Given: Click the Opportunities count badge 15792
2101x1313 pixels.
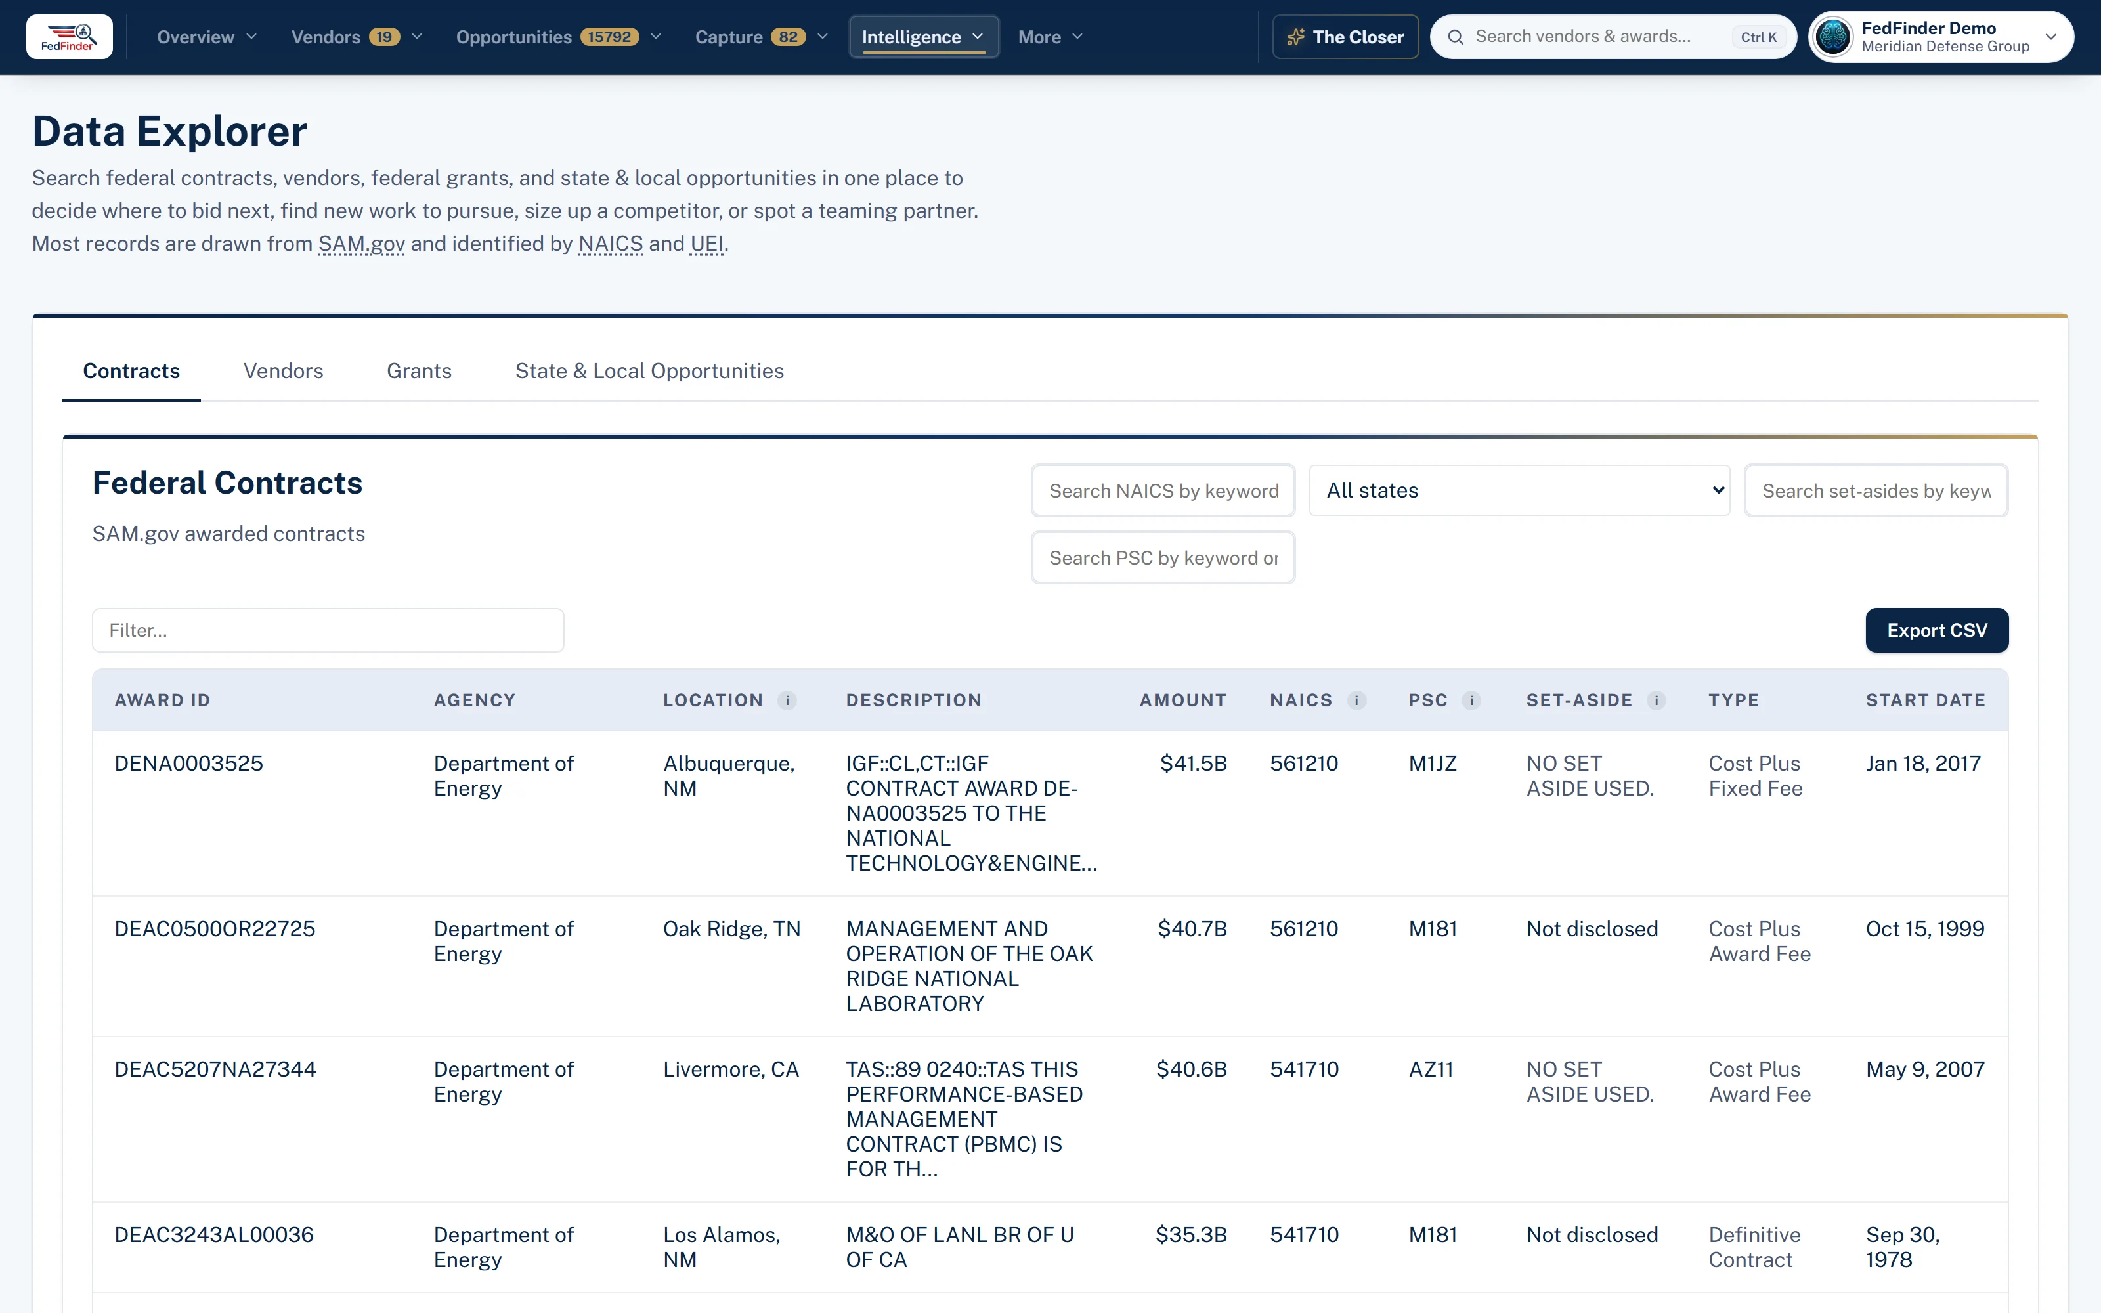Looking at the screenshot, I should [609, 37].
